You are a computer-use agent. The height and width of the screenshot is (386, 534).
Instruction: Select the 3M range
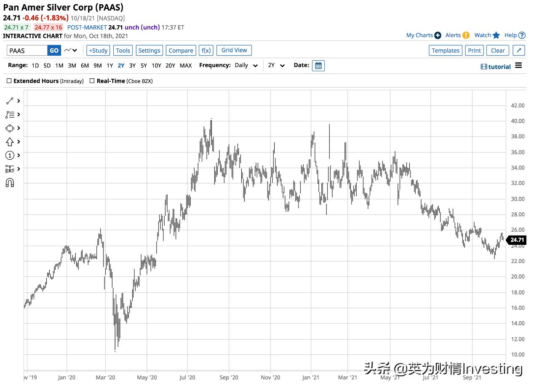tap(72, 66)
